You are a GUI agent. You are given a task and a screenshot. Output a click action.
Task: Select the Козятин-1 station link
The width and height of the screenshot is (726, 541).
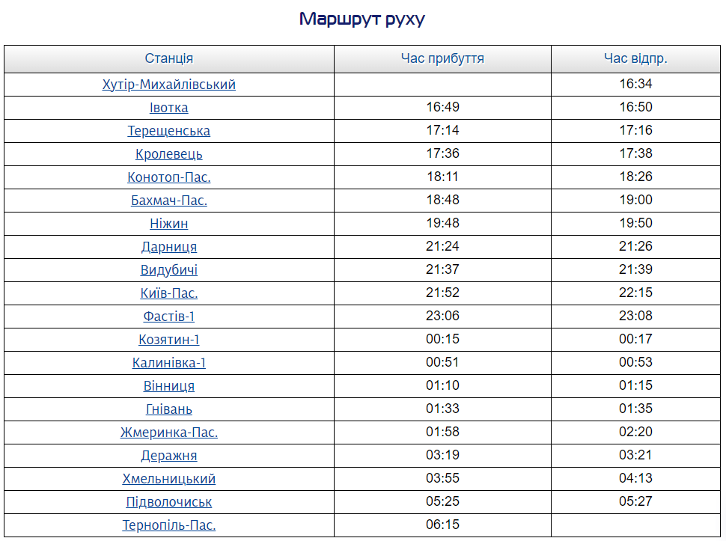(x=168, y=340)
